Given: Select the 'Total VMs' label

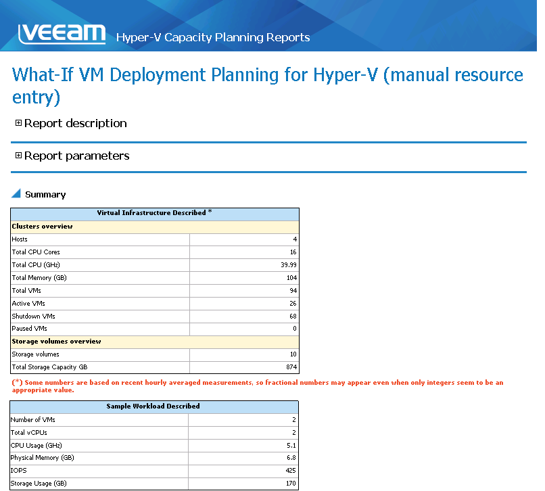Looking at the screenshot, I should (26, 291).
